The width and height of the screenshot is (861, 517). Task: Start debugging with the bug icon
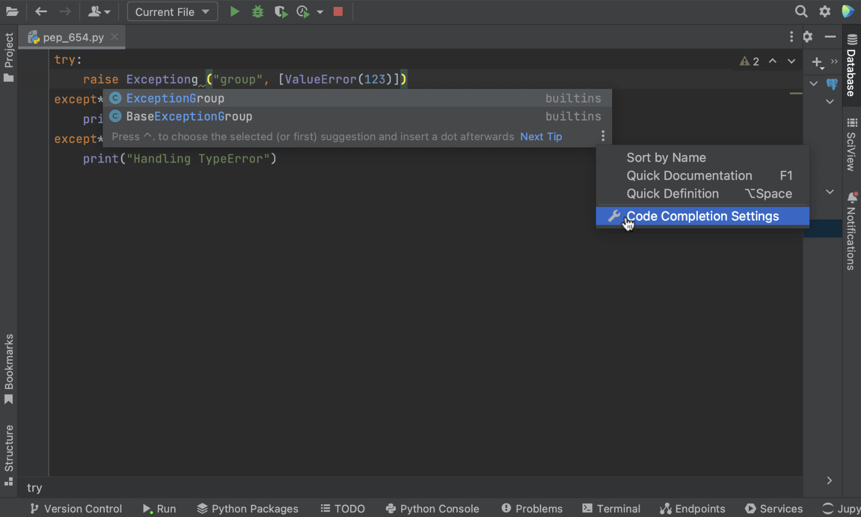[258, 12]
